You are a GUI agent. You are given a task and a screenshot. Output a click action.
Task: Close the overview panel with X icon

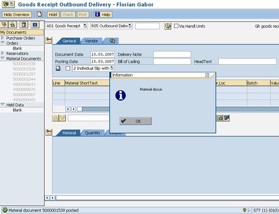coord(35,25)
